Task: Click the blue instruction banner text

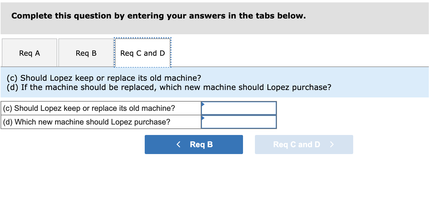Action: 169,83
